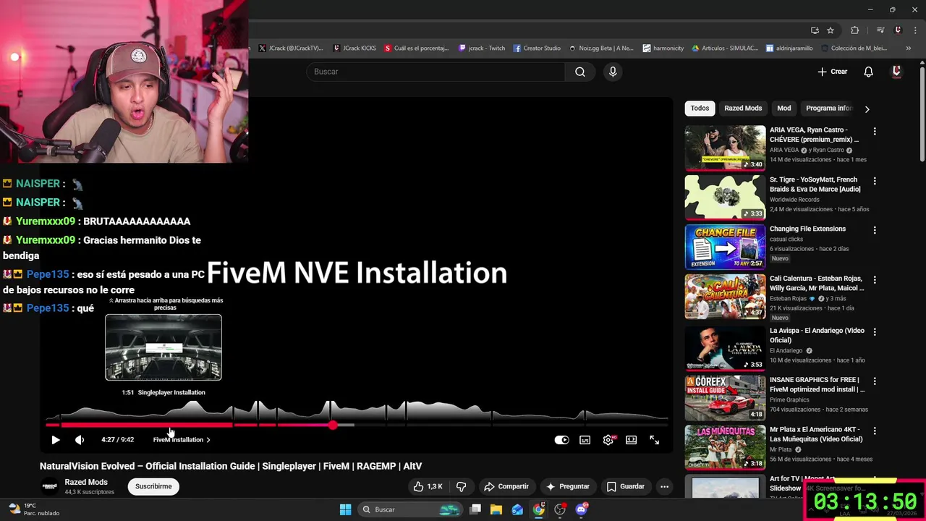Select the Todos filter chip
Viewport: 926px width, 521px height.
[x=700, y=109]
